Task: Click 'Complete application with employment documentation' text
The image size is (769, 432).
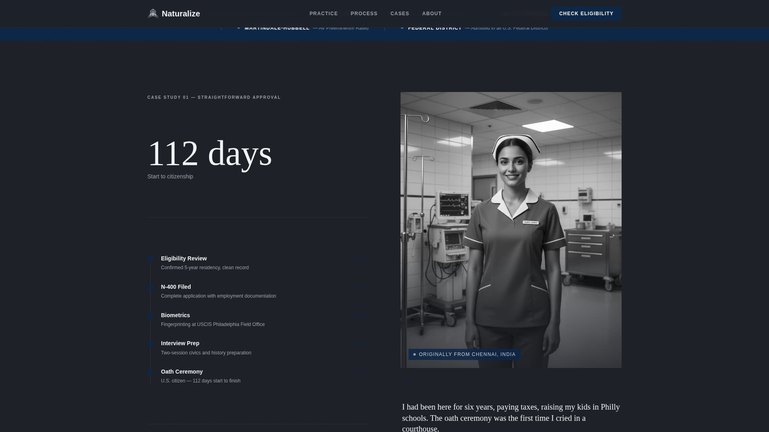Action: coord(218,296)
